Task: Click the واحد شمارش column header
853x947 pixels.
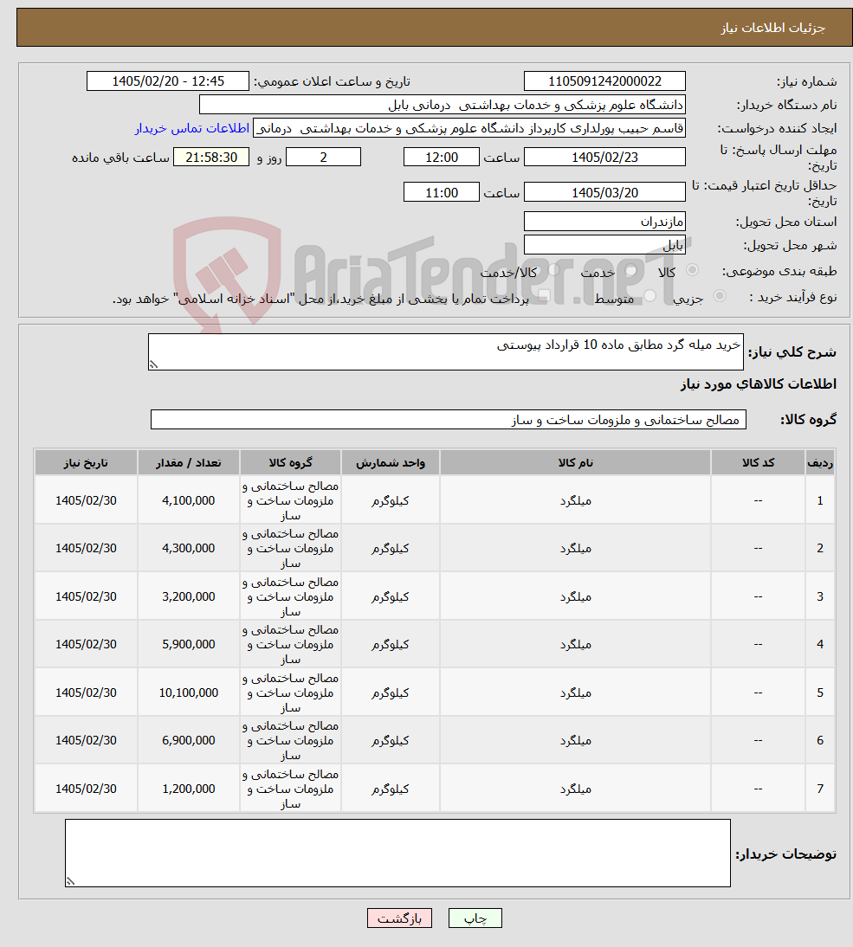Action: [391, 462]
